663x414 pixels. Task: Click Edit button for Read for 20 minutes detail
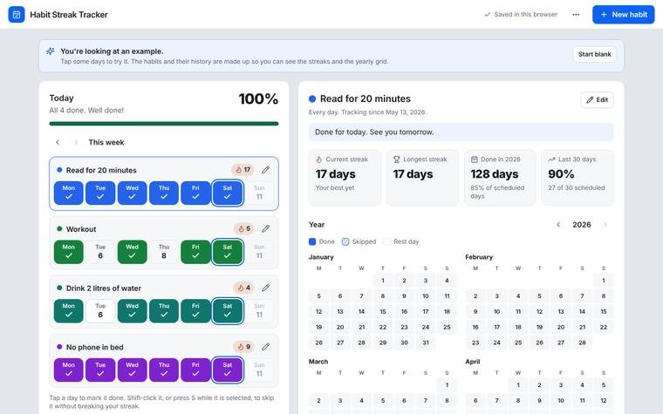point(597,100)
